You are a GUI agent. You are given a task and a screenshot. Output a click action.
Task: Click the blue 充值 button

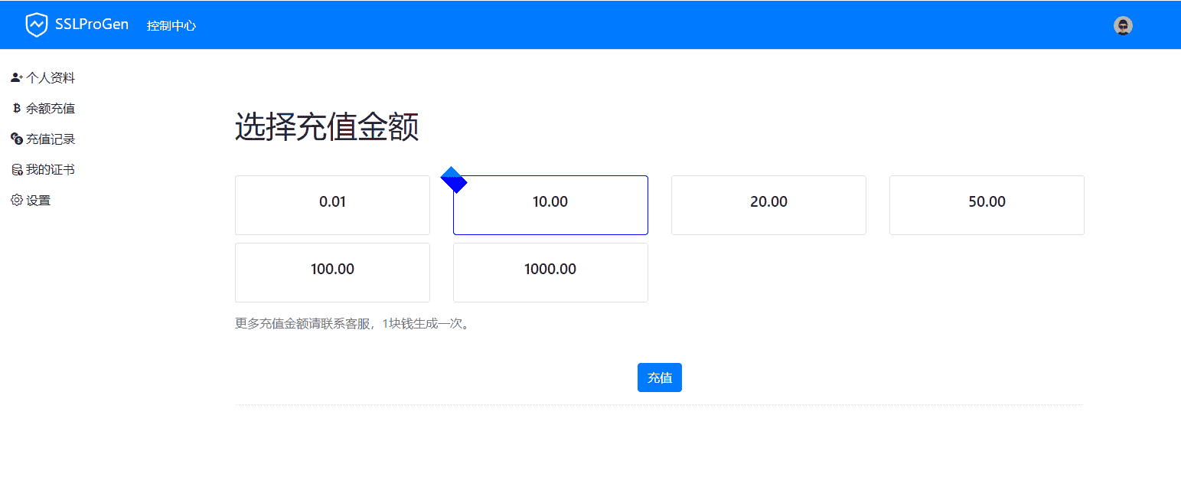point(660,378)
